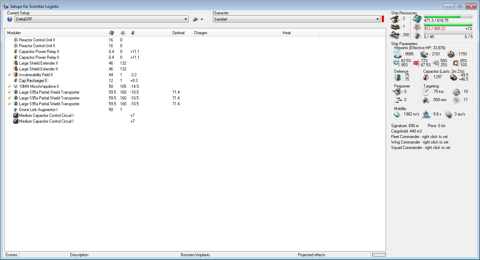This screenshot has width=480, height=260.
Task: Click the Signature: 690 m text
Action: click(405, 126)
